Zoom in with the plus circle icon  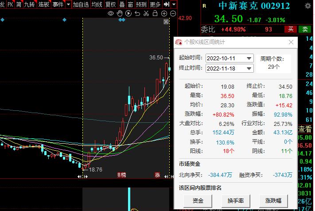(x=163, y=14)
